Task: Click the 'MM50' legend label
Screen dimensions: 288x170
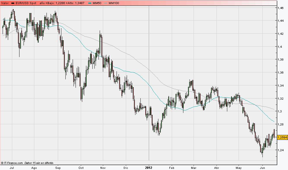Action: [97, 3]
